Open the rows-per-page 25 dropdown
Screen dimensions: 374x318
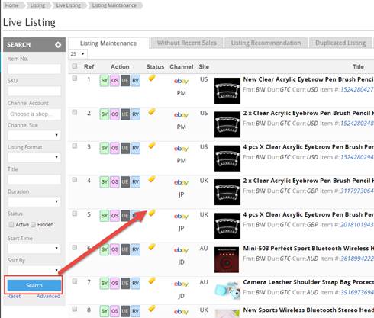coord(78,54)
